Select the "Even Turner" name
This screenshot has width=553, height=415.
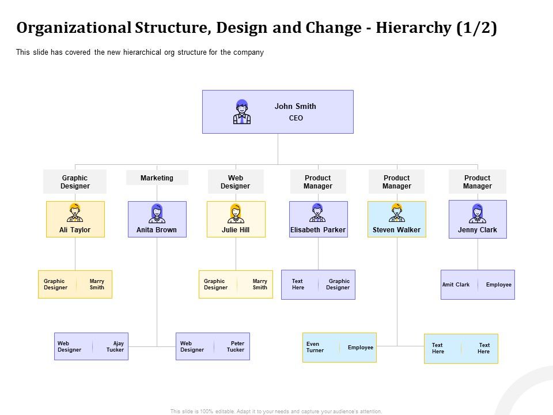315,347
